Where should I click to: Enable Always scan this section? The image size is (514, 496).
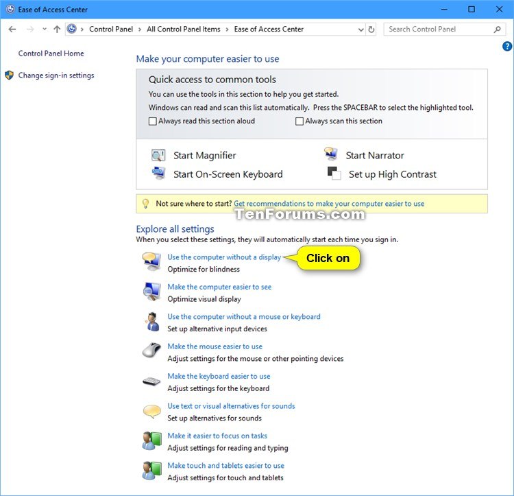299,121
